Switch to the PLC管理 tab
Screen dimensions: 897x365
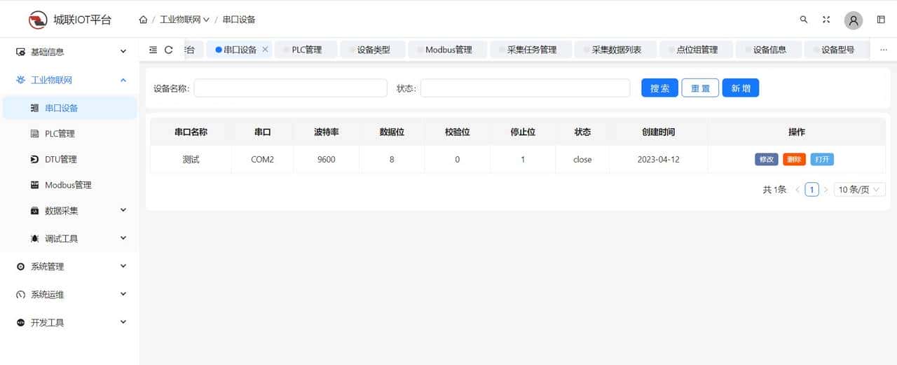point(306,50)
